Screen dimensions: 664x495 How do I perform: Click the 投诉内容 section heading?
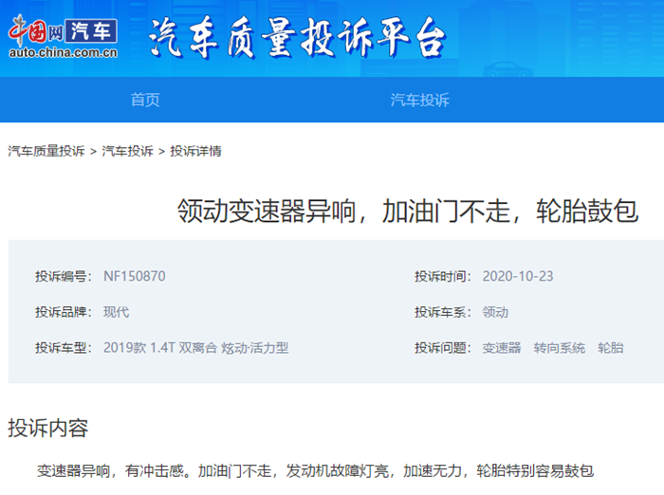pos(47,428)
